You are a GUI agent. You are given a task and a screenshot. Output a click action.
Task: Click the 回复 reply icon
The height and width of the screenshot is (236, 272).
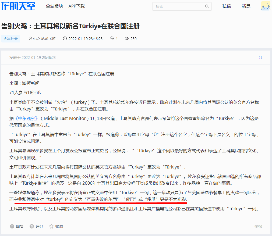[12, 226]
